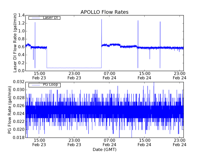Screen dimensions: 204x153
Task: Select the Laser DI legend label
Action: [x=50, y=18]
